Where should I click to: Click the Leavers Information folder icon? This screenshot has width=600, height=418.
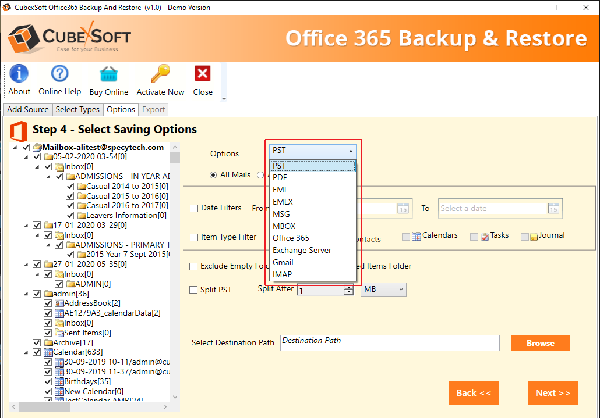[x=82, y=215]
